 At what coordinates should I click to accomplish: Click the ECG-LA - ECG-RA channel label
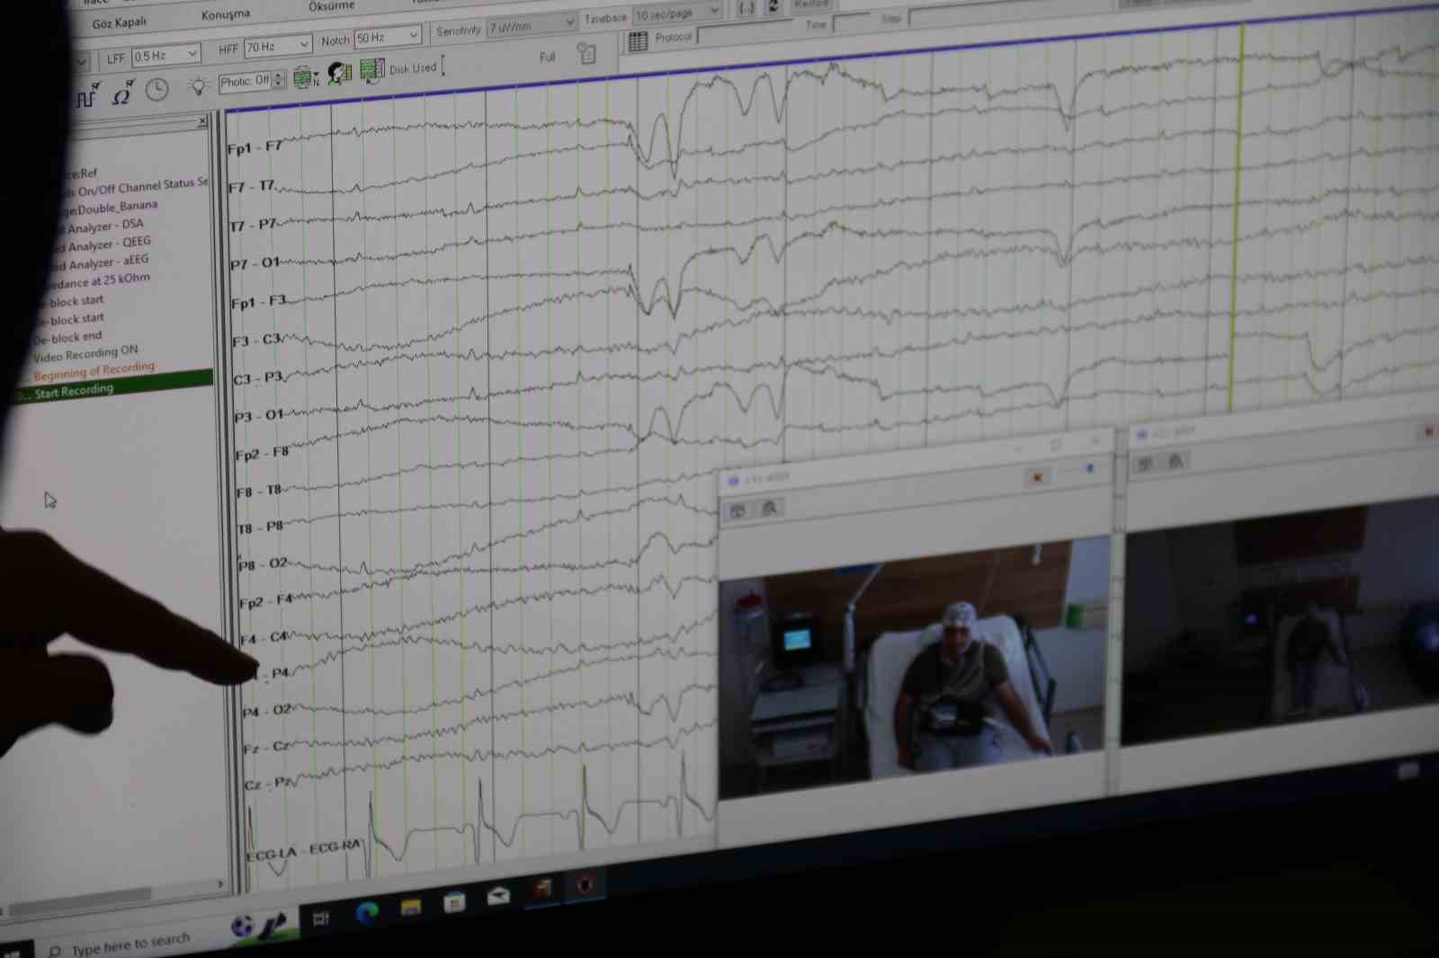[303, 850]
